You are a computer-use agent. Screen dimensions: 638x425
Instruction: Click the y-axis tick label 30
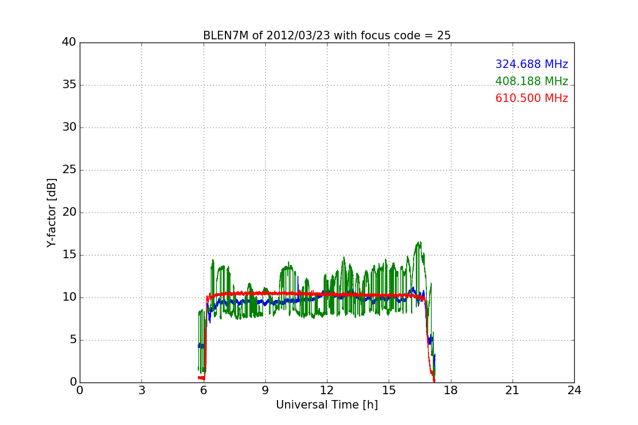[x=69, y=127]
